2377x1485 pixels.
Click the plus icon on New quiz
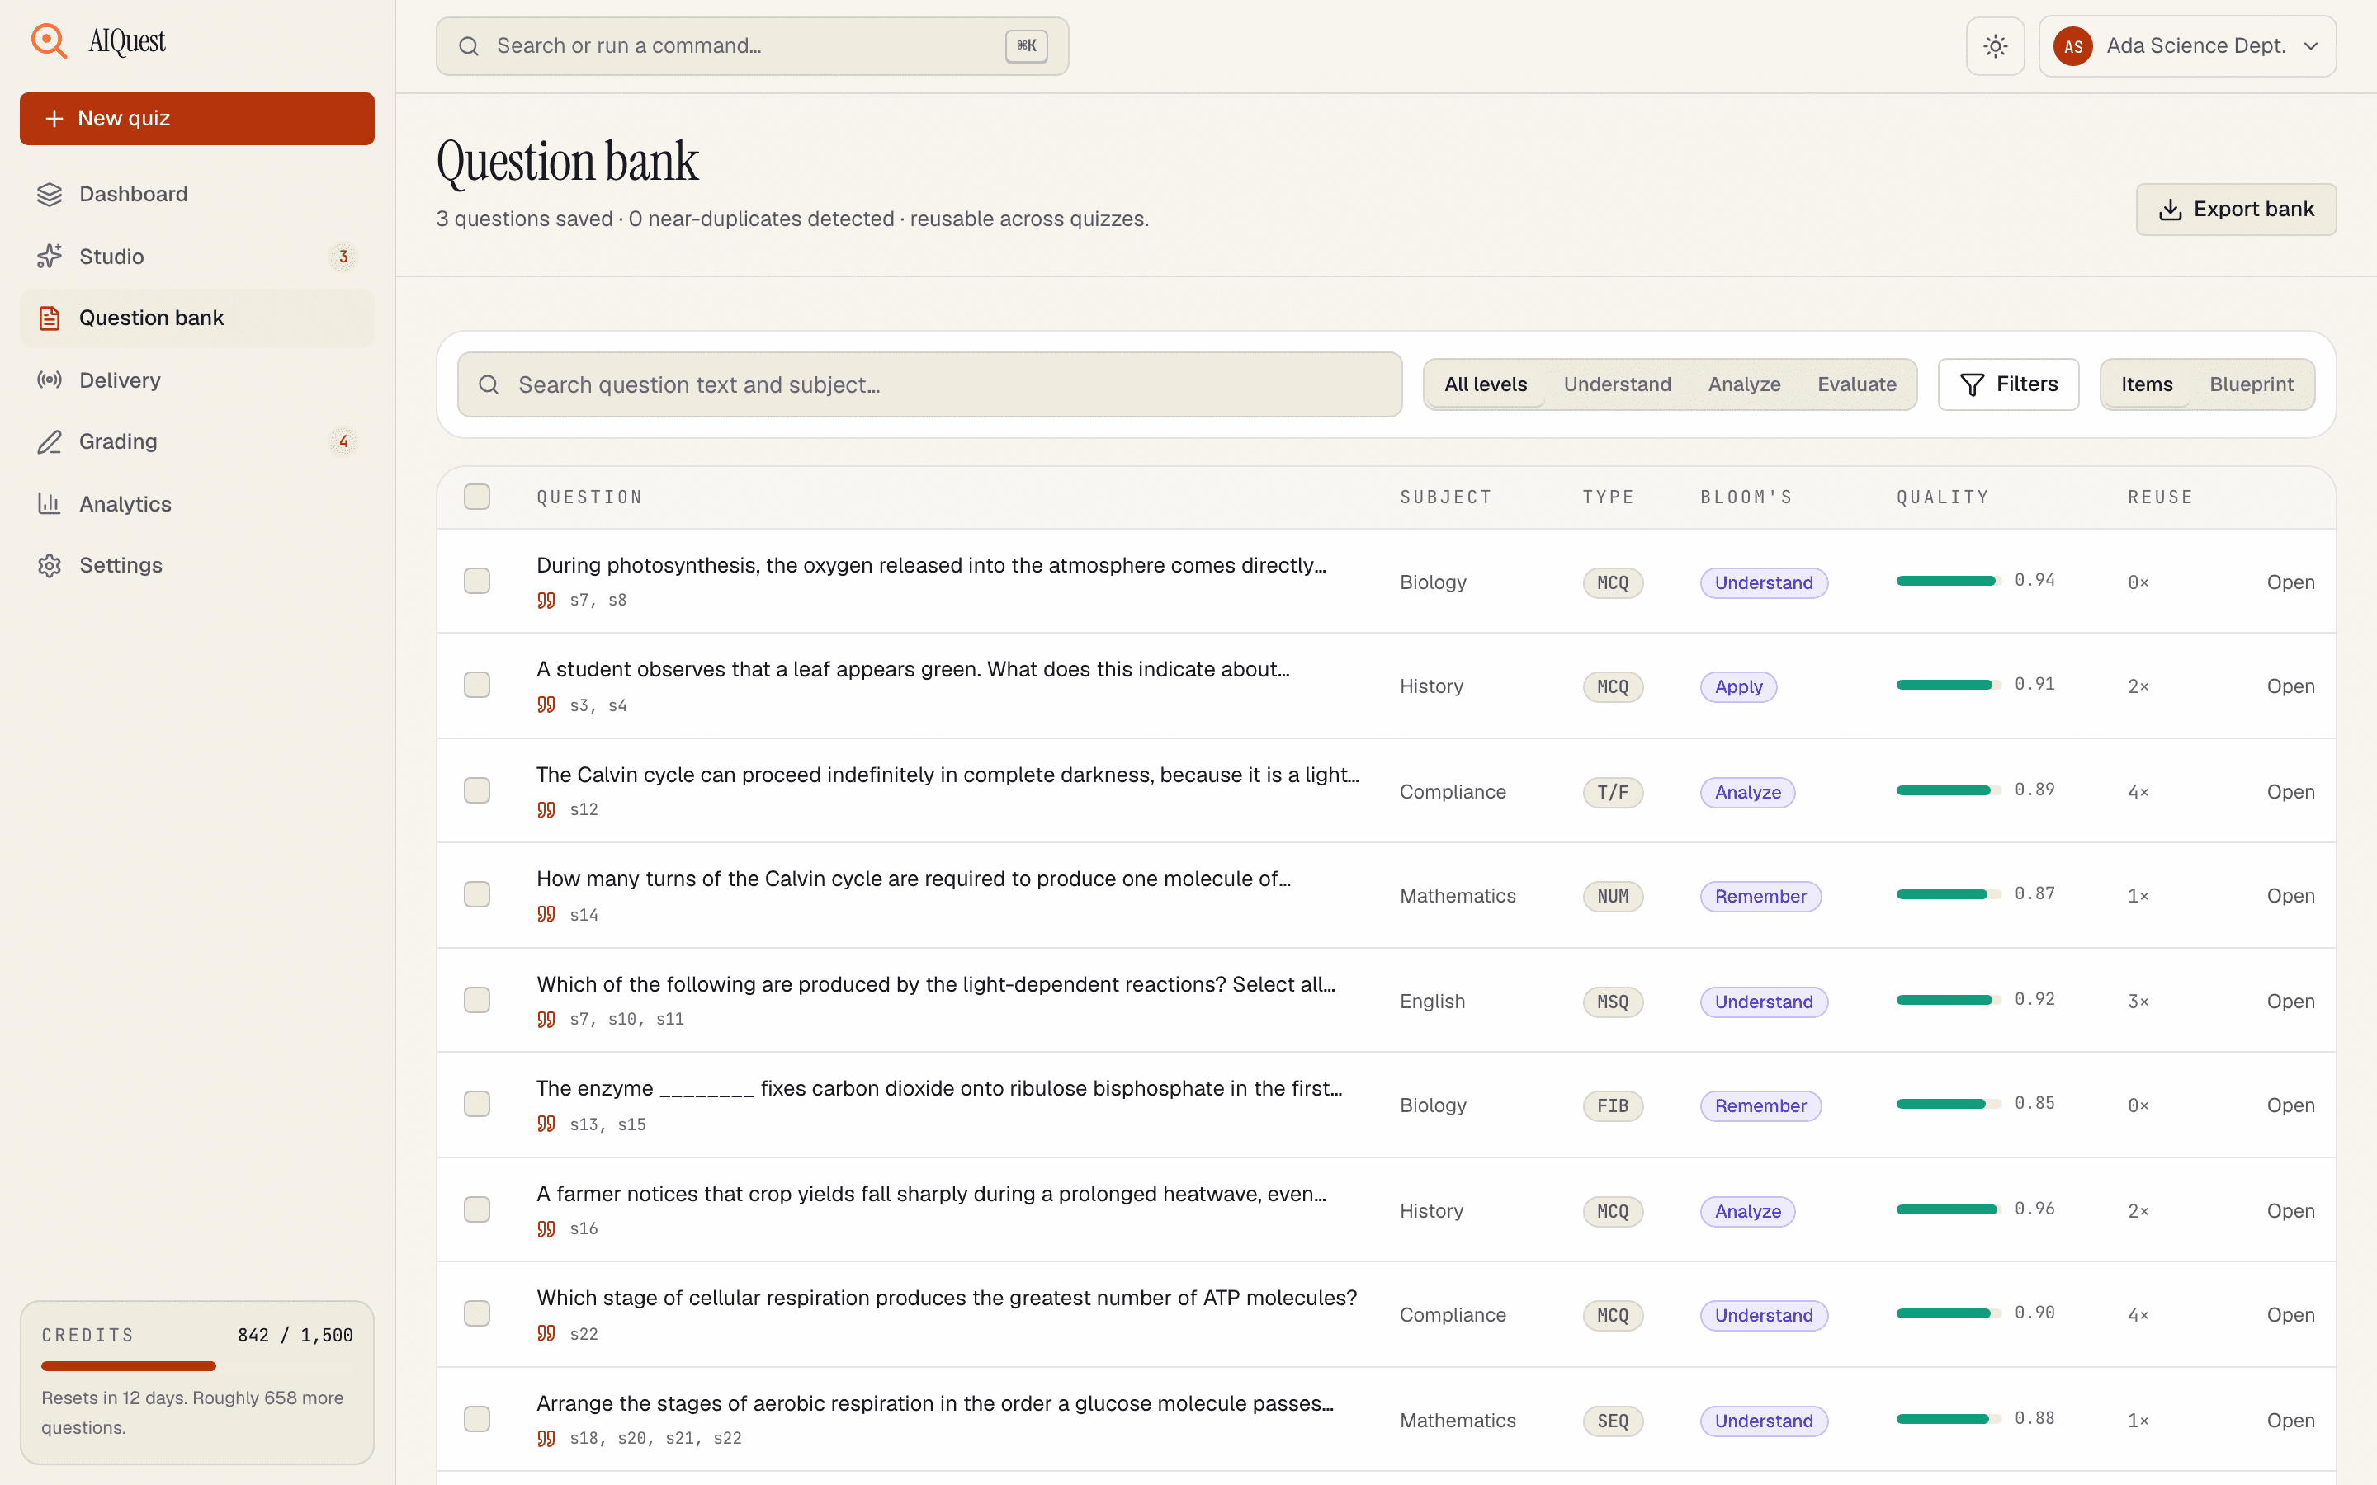pyautogui.click(x=54, y=119)
